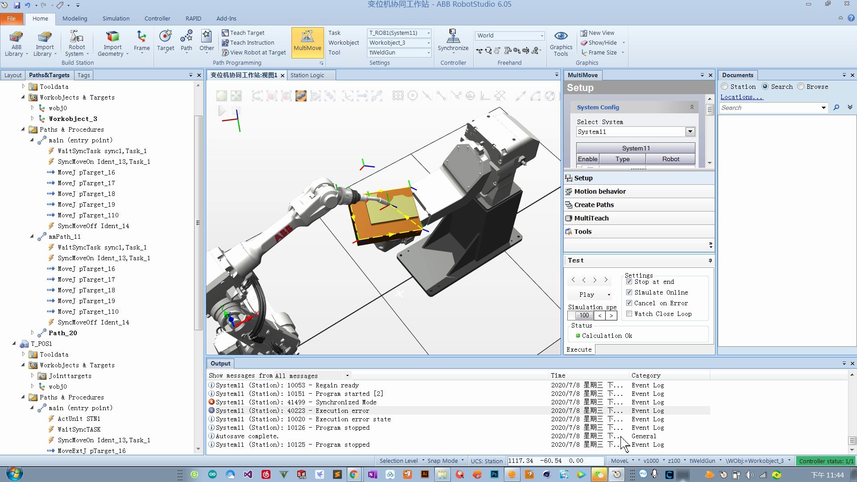
Task: Open the Workobject_3 dropdown in Settings
Action: click(428, 43)
